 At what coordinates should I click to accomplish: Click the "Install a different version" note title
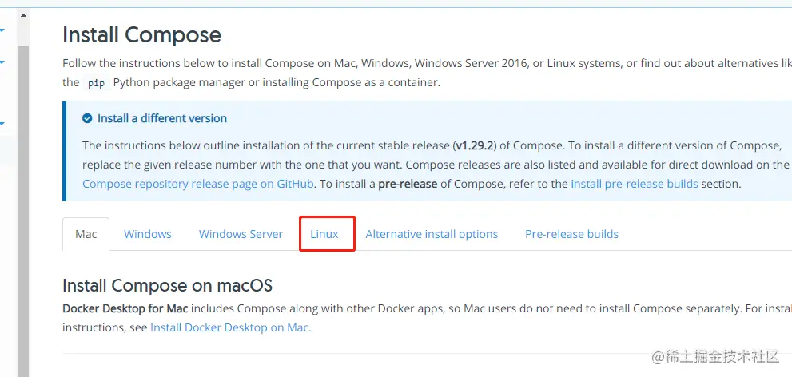coord(162,118)
